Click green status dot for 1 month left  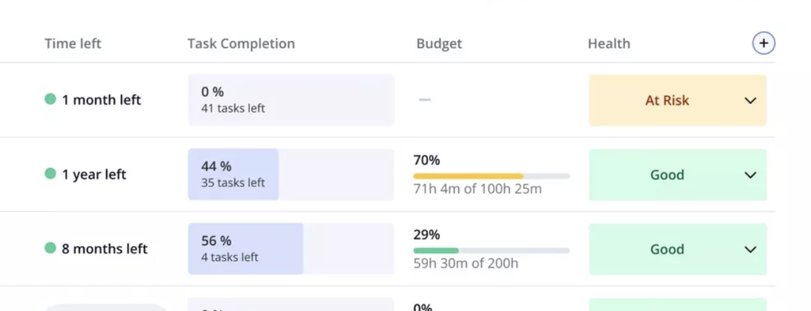pos(50,99)
